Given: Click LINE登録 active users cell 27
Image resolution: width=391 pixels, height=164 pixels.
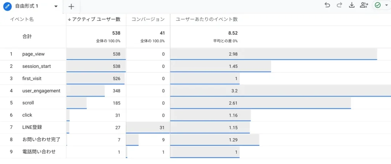Looking at the screenshot, I should click(118, 127).
